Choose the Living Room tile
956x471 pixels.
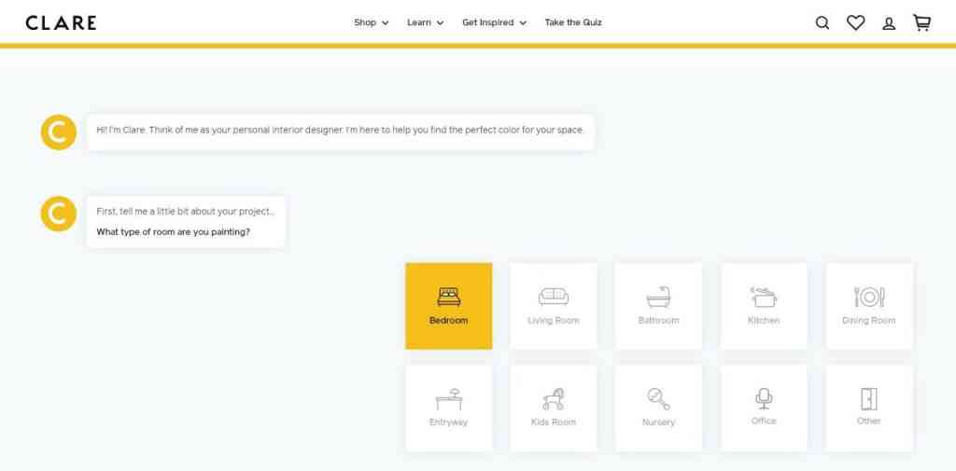(x=554, y=306)
